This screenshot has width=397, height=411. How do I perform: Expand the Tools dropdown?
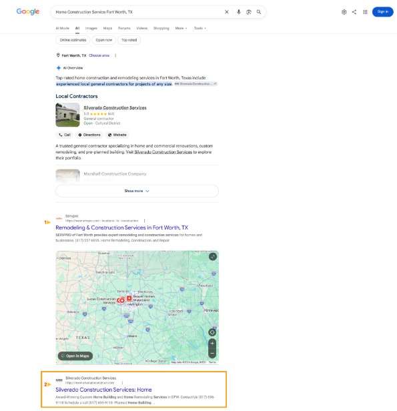coord(200,28)
